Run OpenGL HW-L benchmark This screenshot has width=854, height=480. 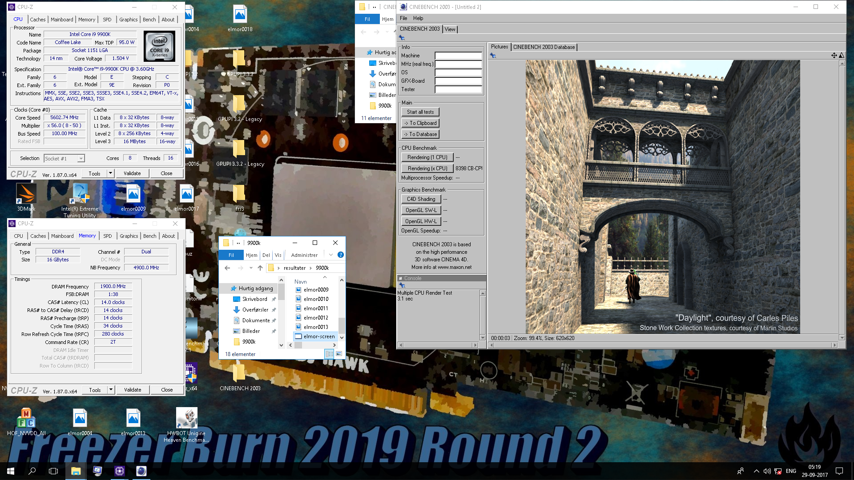pyautogui.click(x=421, y=221)
